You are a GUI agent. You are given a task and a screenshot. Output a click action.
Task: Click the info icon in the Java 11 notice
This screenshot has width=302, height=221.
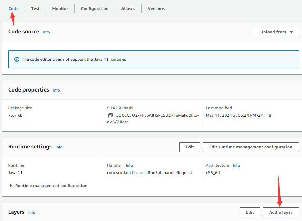point(17,59)
